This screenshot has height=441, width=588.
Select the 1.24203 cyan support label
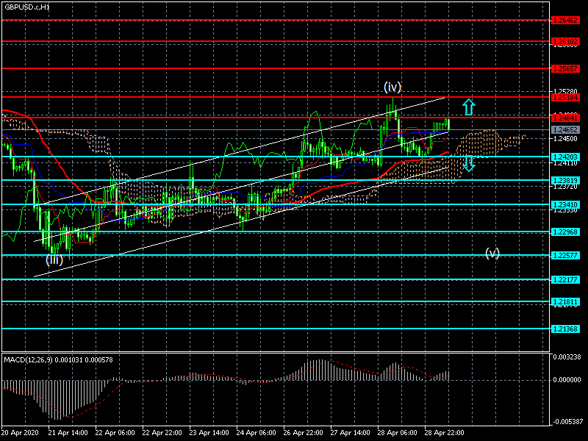coord(565,157)
